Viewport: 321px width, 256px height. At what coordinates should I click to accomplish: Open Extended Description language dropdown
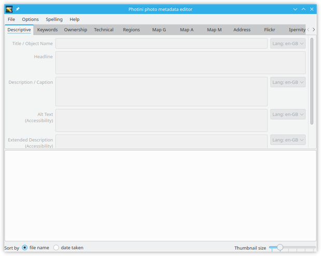[x=288, y=140]
